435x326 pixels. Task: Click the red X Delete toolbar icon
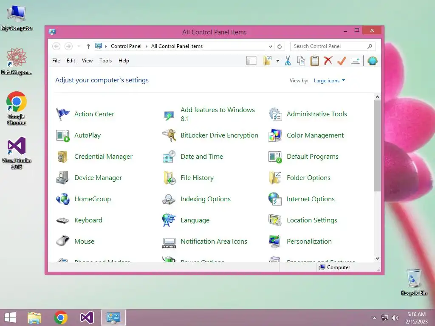328,61
